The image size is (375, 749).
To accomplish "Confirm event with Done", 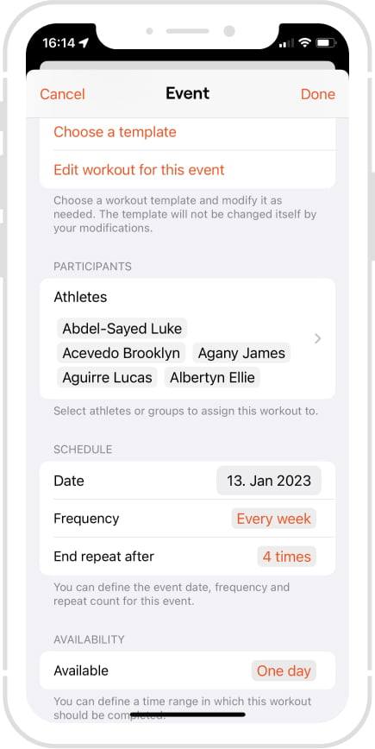I will pos(318,94).
